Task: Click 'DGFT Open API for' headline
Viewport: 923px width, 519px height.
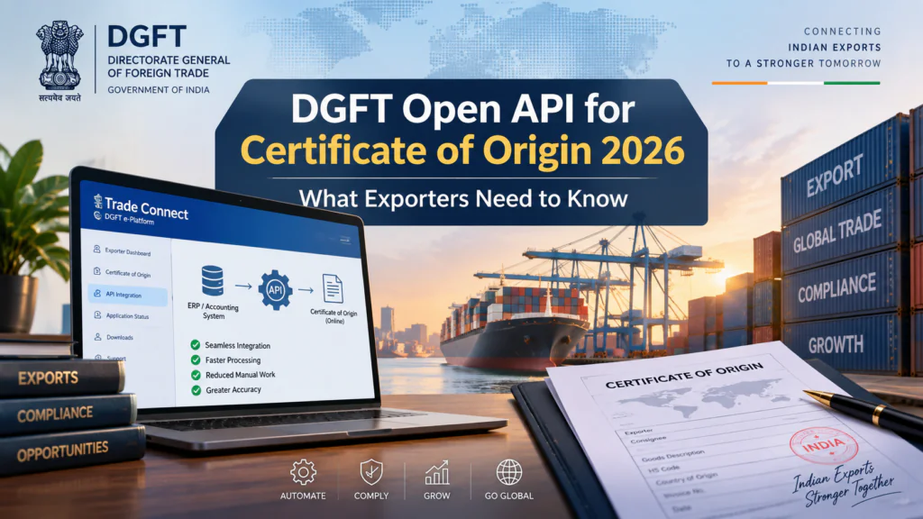Action: (x=462, y=109)
